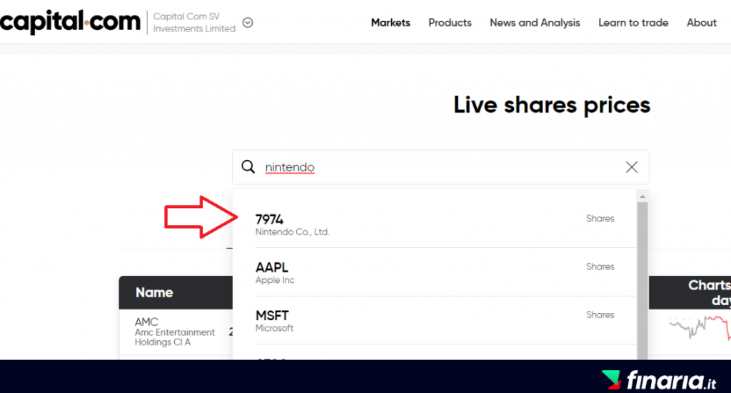Open the About menu
Screen dimensions: 731x393
(x=701, y=22)
